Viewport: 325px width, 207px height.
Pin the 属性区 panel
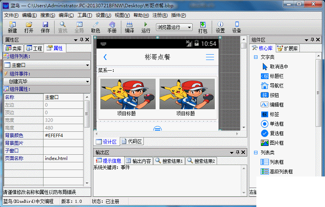pyautogui.click(x=82, y=40)
